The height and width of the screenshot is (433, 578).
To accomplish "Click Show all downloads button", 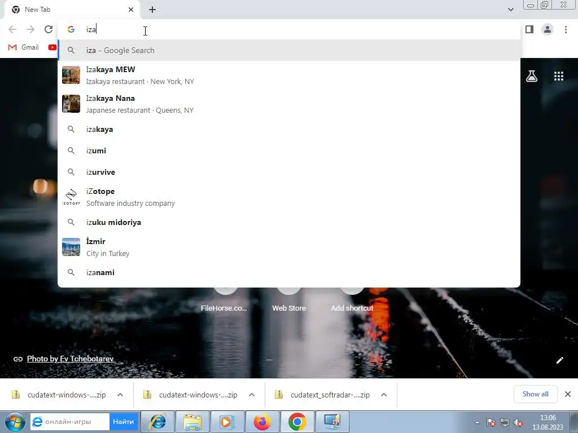I will point(535,394).
